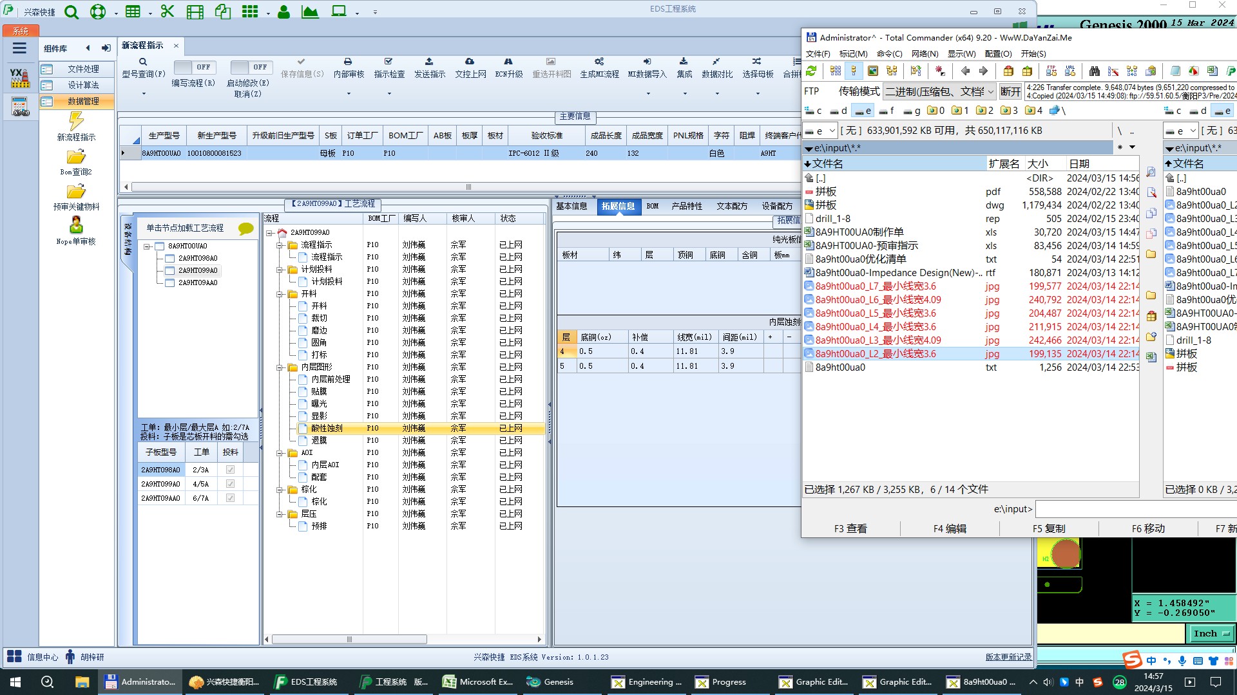
Task: Click the refresh icon in Total Commander
Action: 811,71
